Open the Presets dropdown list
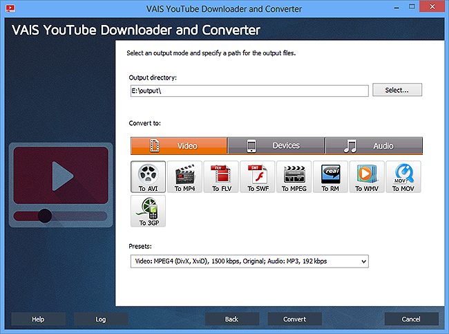The image size is (449, 334). [x=249, y=261]
